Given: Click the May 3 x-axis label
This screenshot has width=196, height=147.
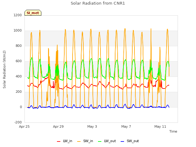Looking at the screenshot, I should pyautogui.click(x=92, y=126).
